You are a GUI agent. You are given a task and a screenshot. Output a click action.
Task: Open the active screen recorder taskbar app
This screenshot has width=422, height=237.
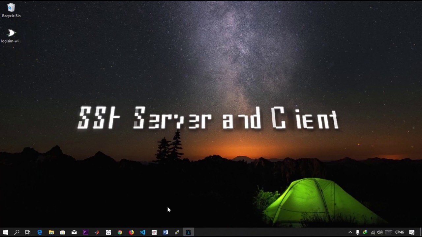coord(189,232)
